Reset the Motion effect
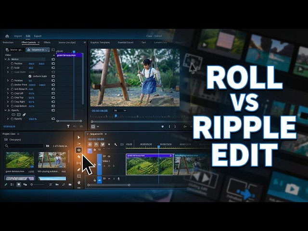Screen dimensions: 308x231 point(53,59)
